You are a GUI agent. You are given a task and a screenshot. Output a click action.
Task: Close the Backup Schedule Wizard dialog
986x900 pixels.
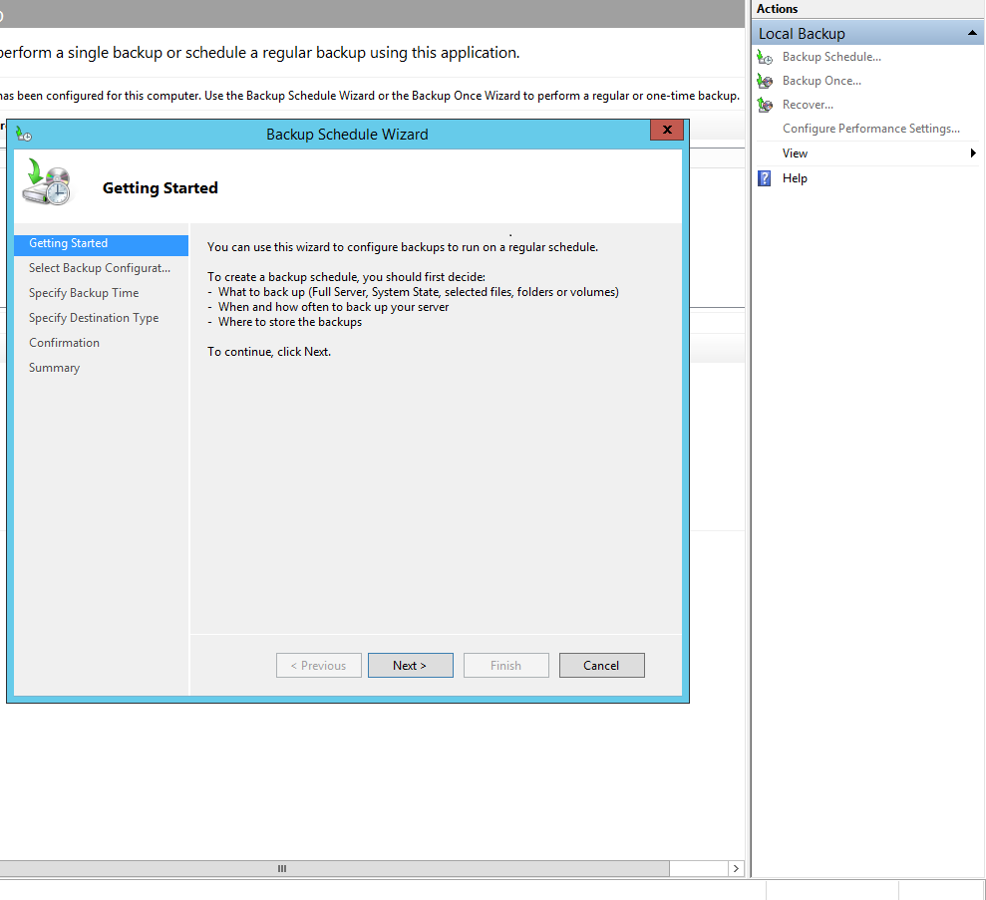coord(667,130)
